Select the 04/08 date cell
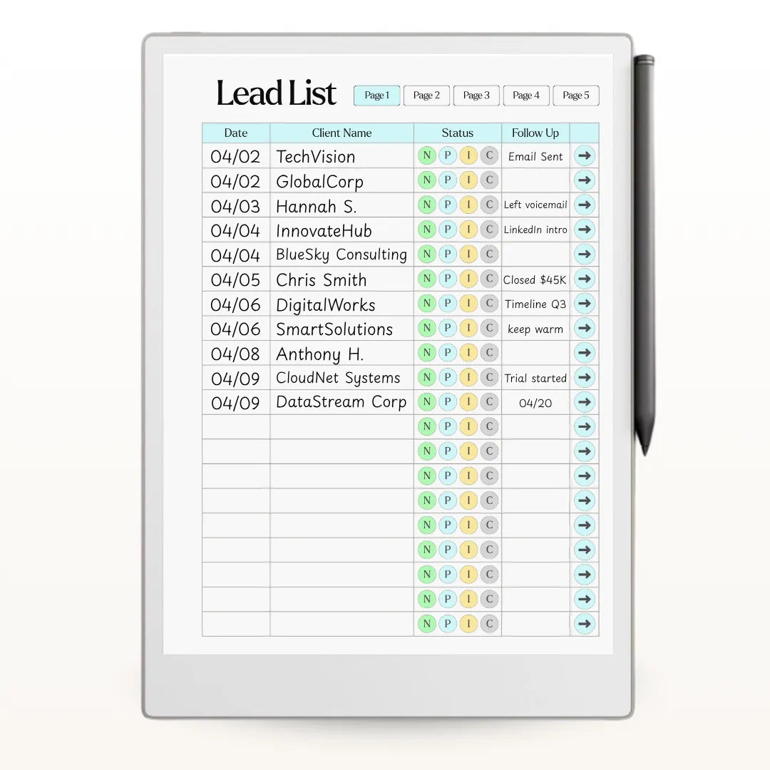 236,354
